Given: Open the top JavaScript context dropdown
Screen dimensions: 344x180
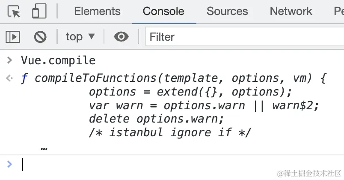Looking at the screenshot, I should click(80, 37).
